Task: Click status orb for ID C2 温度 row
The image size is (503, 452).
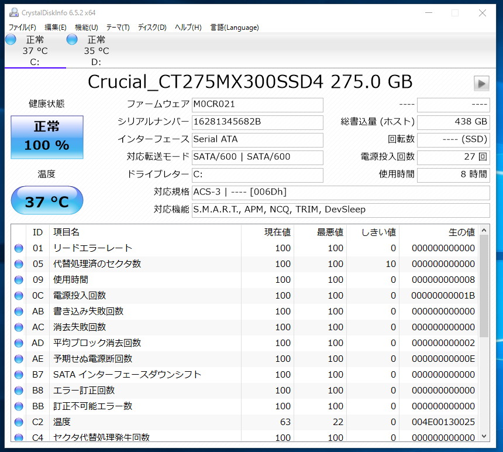Action: click(x=19, y=422)
